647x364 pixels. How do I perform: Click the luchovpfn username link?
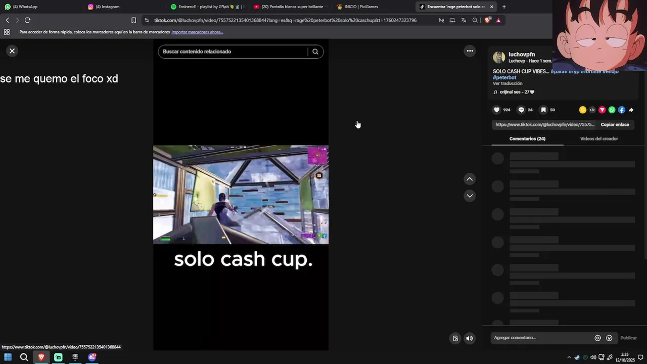(x=522, y=54)
